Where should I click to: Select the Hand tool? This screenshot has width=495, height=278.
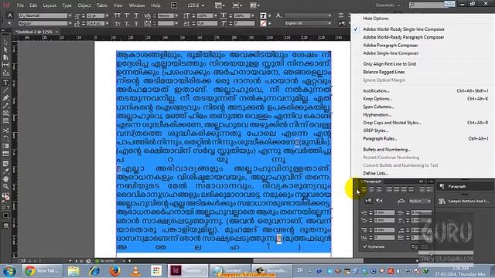5,179
